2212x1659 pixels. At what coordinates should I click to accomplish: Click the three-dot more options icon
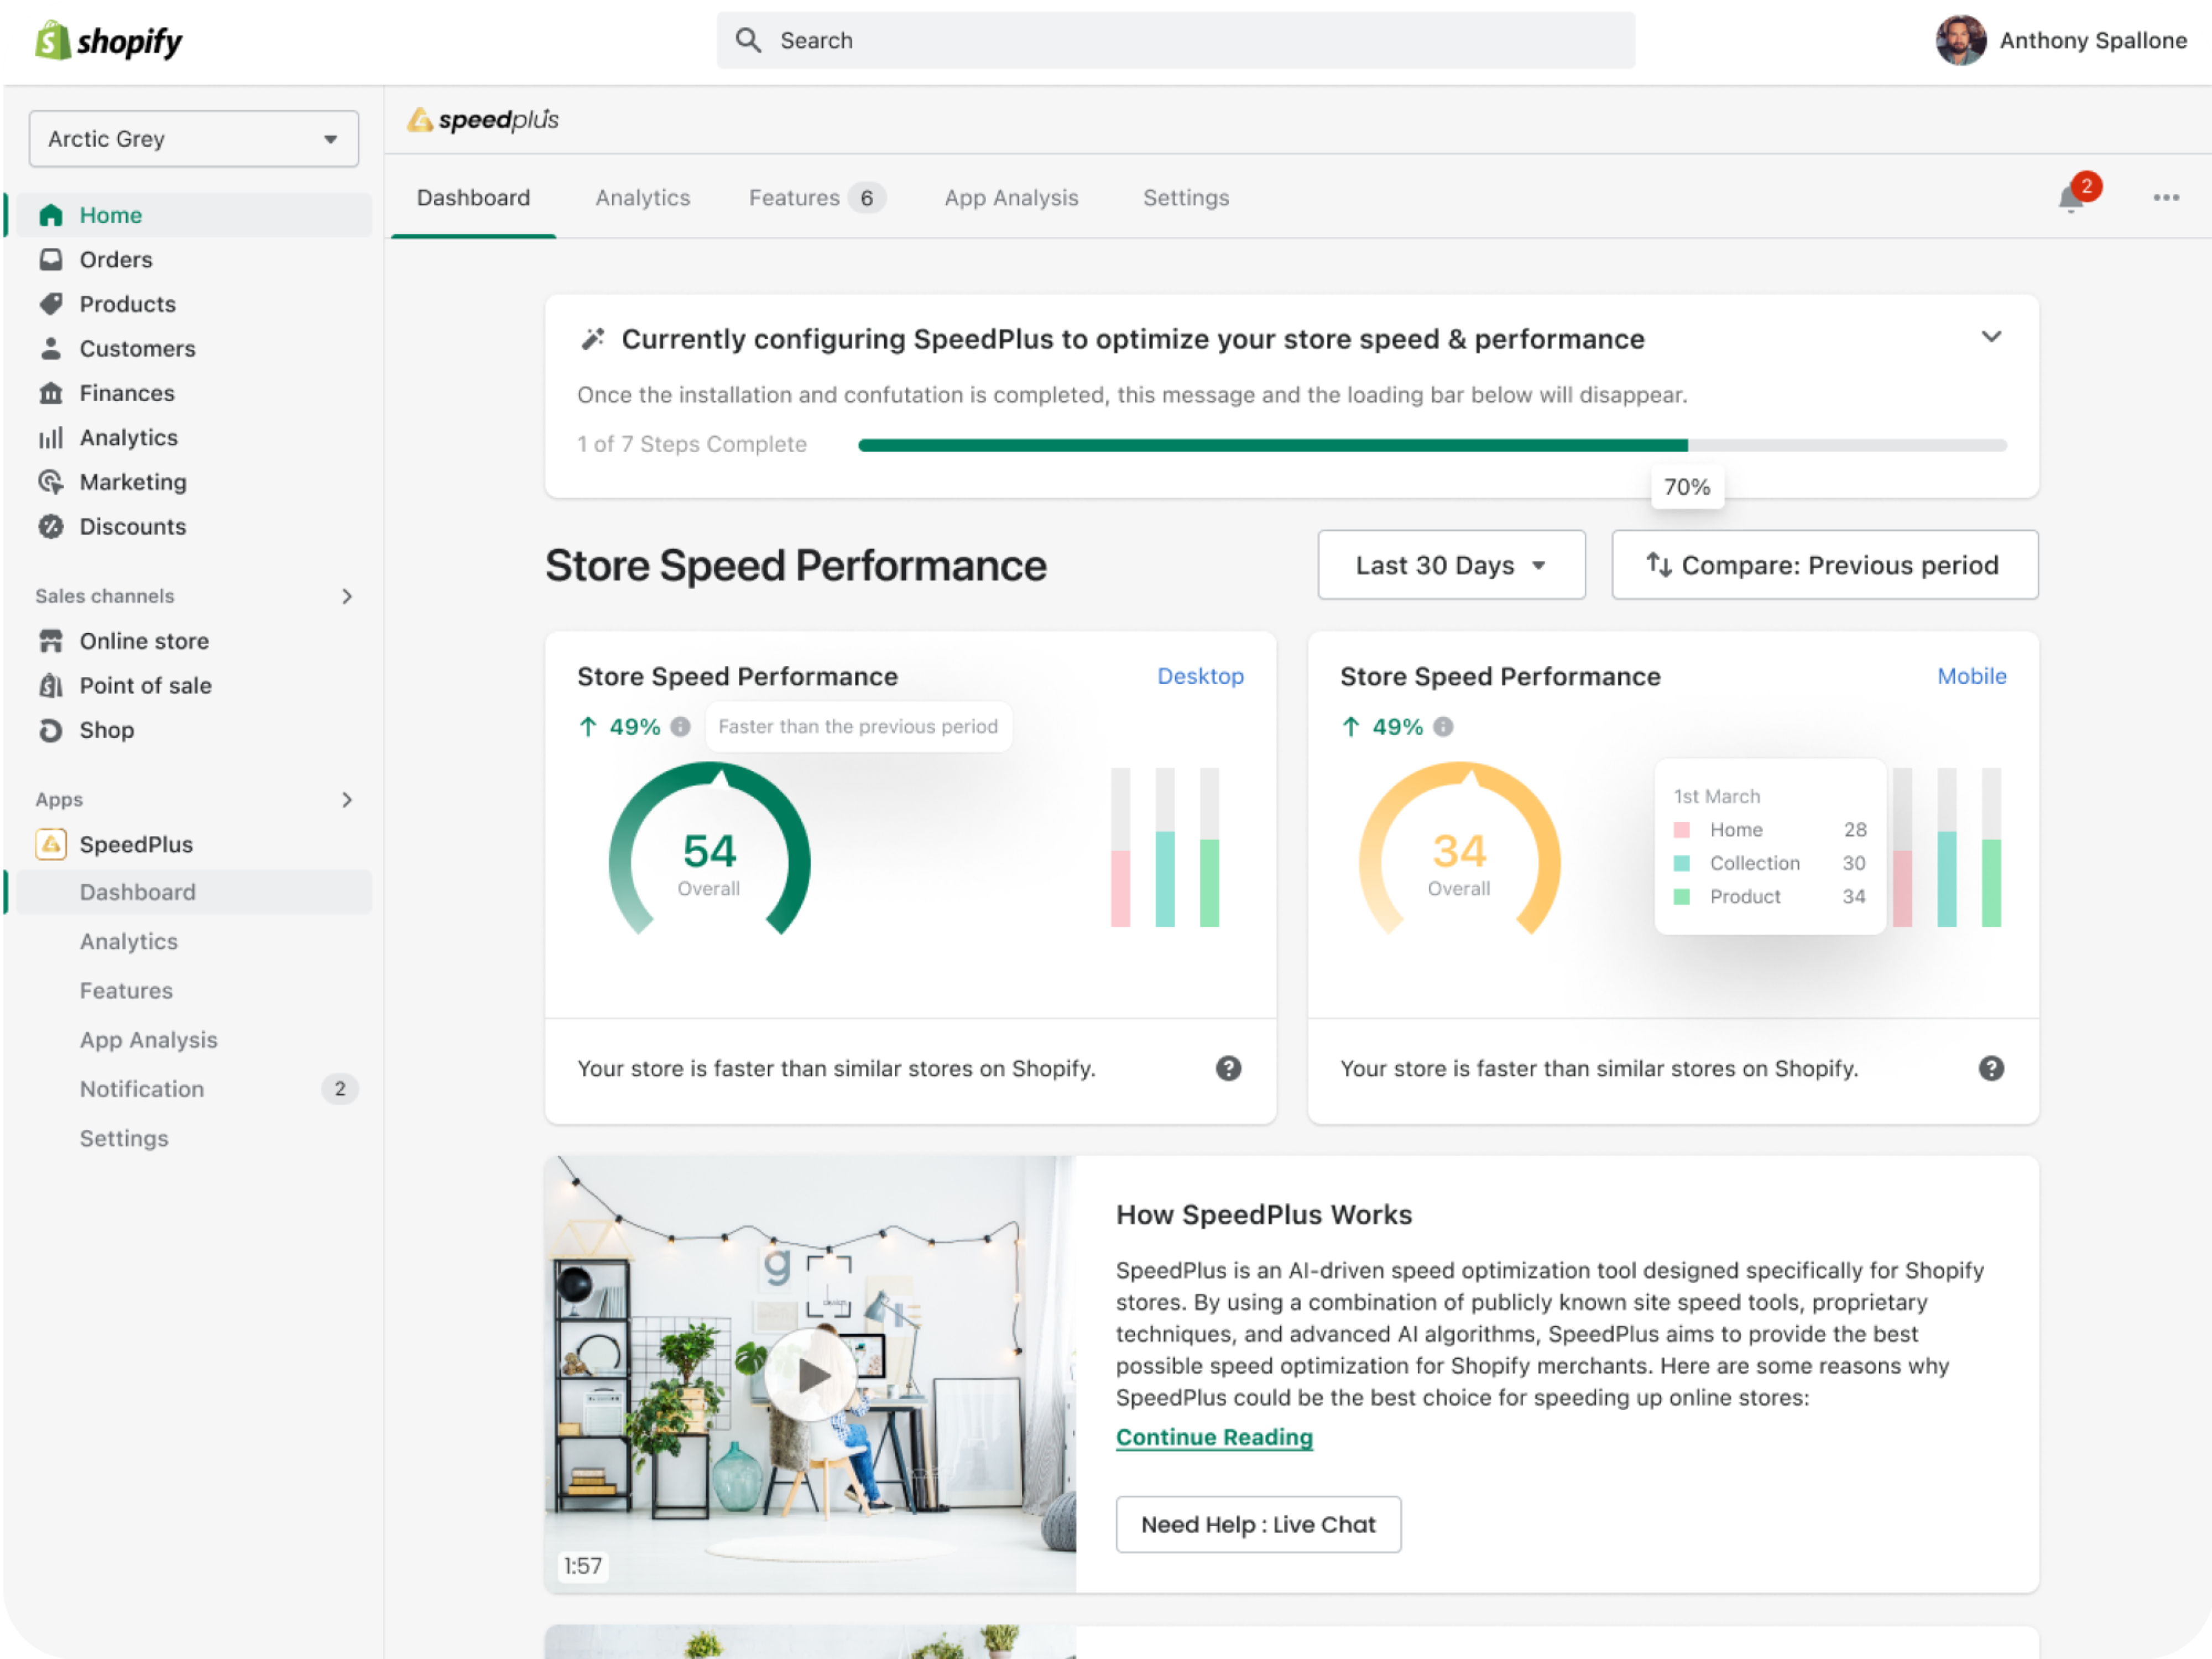2166,198
